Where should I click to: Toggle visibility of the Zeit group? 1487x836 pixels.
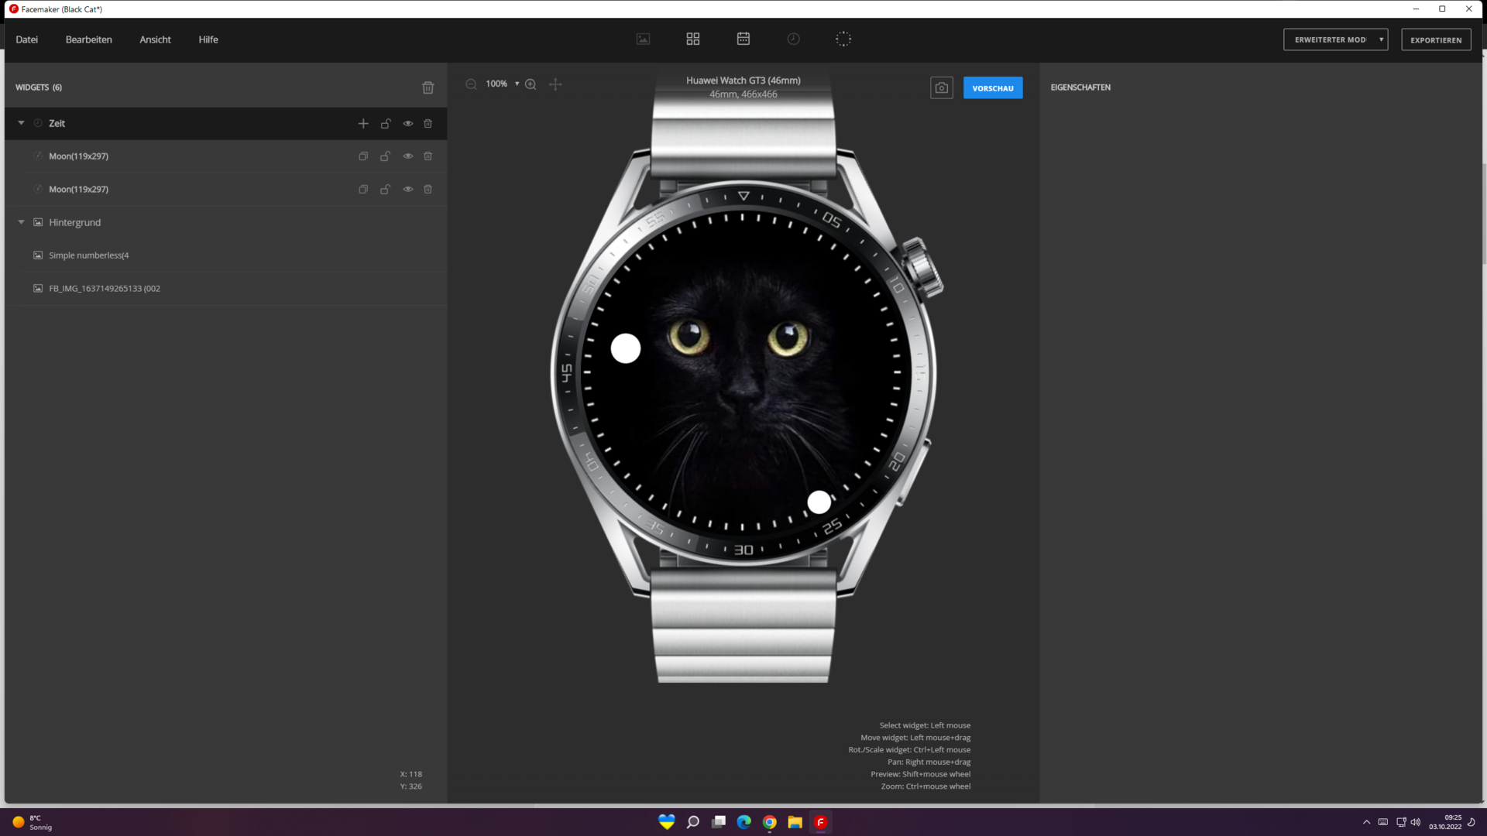pos(408,124)
